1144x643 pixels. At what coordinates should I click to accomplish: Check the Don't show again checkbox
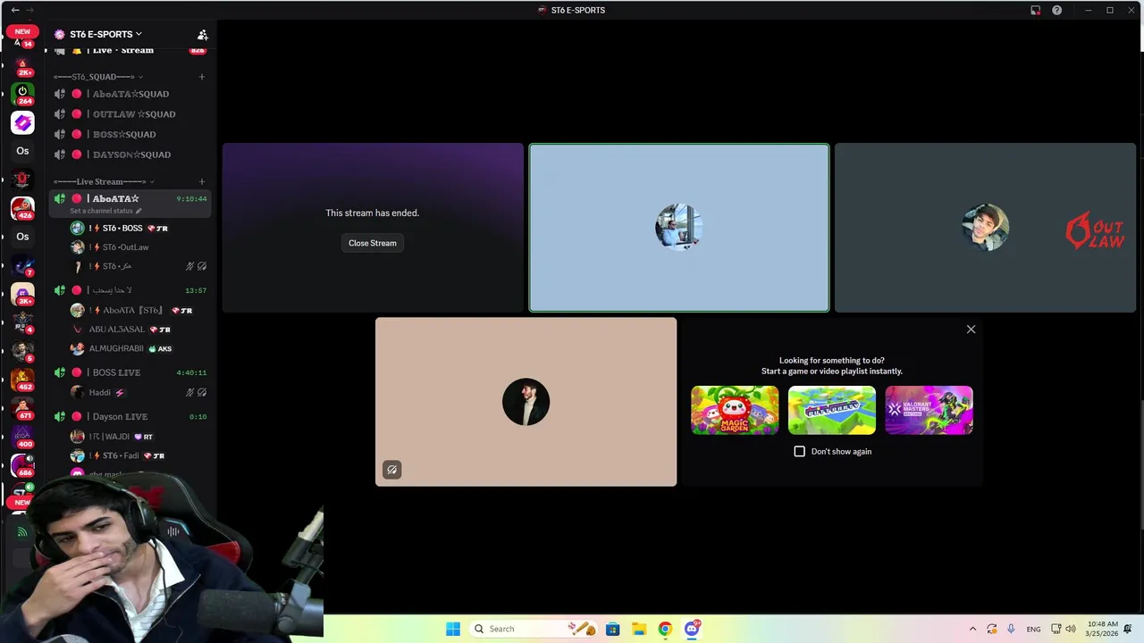[800, 451]
